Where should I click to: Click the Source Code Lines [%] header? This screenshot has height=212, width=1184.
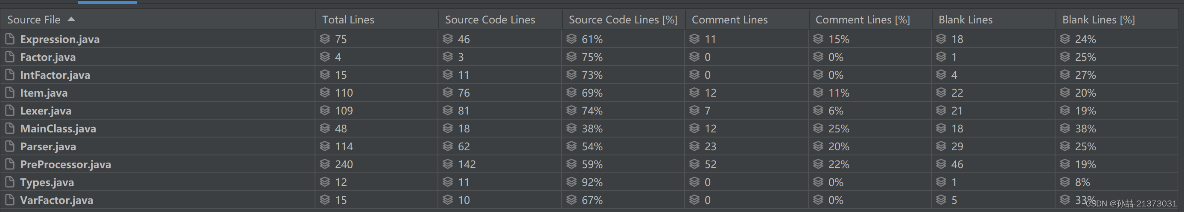pyautogui.click(x=623, y=20)
